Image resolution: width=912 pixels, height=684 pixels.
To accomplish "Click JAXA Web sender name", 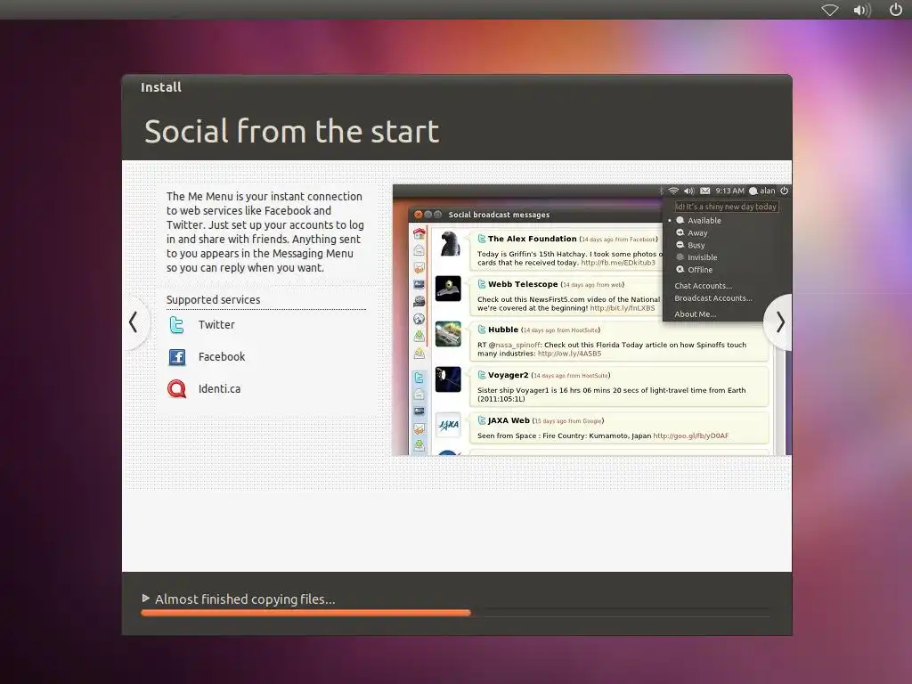I will 509,420.
